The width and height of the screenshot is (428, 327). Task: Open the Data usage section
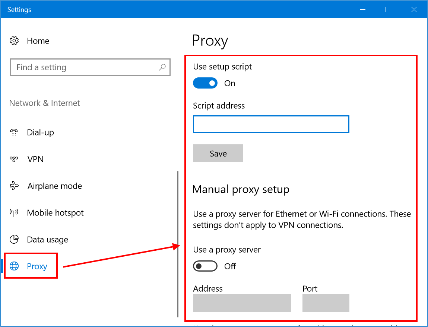[47, 239]
